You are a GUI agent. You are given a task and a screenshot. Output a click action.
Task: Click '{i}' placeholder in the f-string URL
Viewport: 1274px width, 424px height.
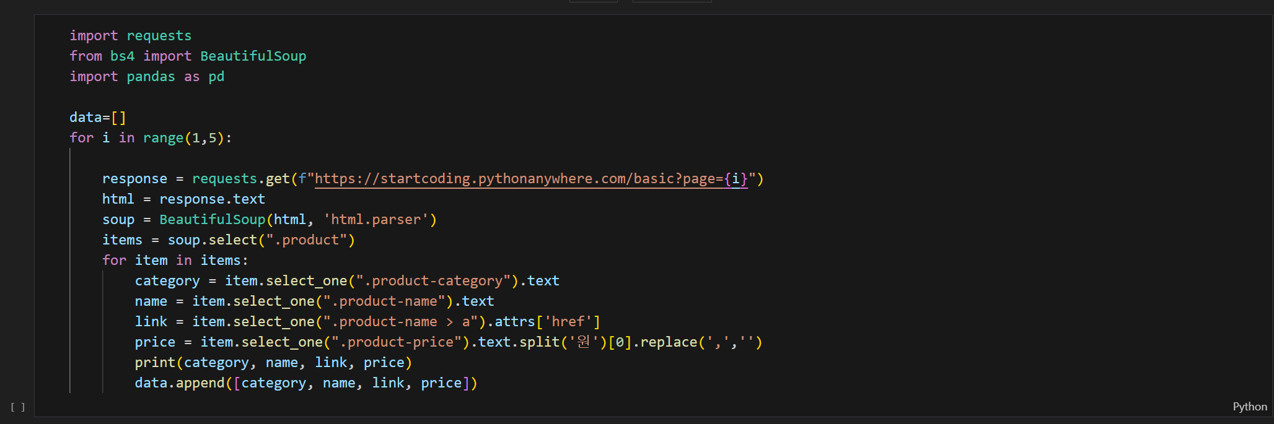point(736,179)
